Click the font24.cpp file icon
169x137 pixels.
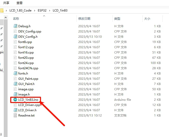click(x=15, y=63)
